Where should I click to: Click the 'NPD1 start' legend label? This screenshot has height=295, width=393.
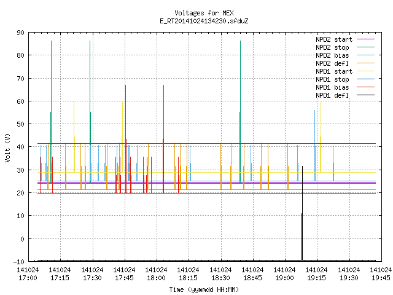(x=334, y=71)
